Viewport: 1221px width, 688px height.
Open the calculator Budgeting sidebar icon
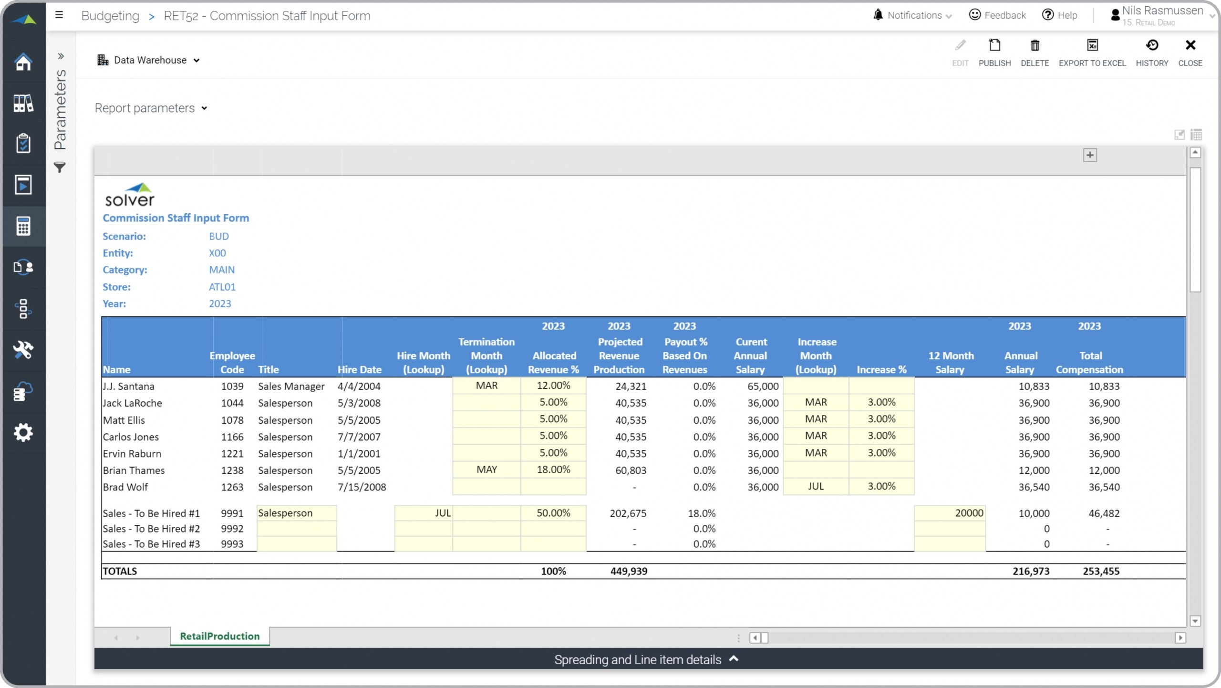pos(23,226)
